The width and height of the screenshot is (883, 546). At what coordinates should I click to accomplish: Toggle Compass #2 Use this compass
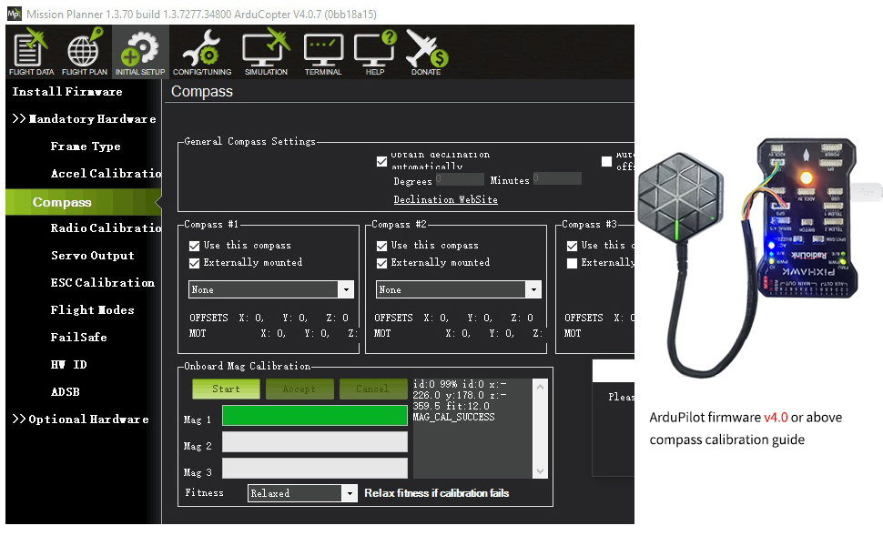pos(381,246)
